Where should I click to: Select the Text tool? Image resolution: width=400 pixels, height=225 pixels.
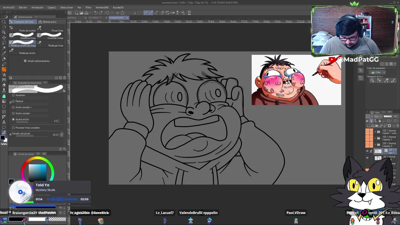tap(4, 122)
